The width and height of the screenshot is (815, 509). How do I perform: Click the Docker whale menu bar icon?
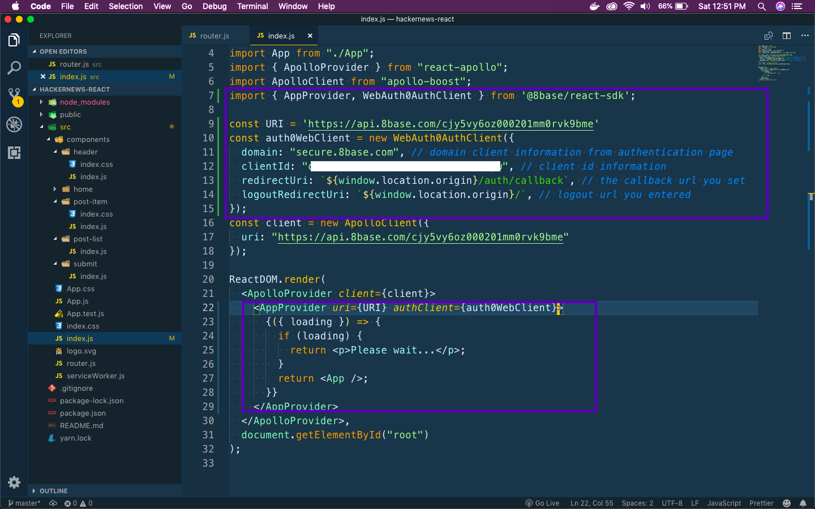(x=594, y=6)
